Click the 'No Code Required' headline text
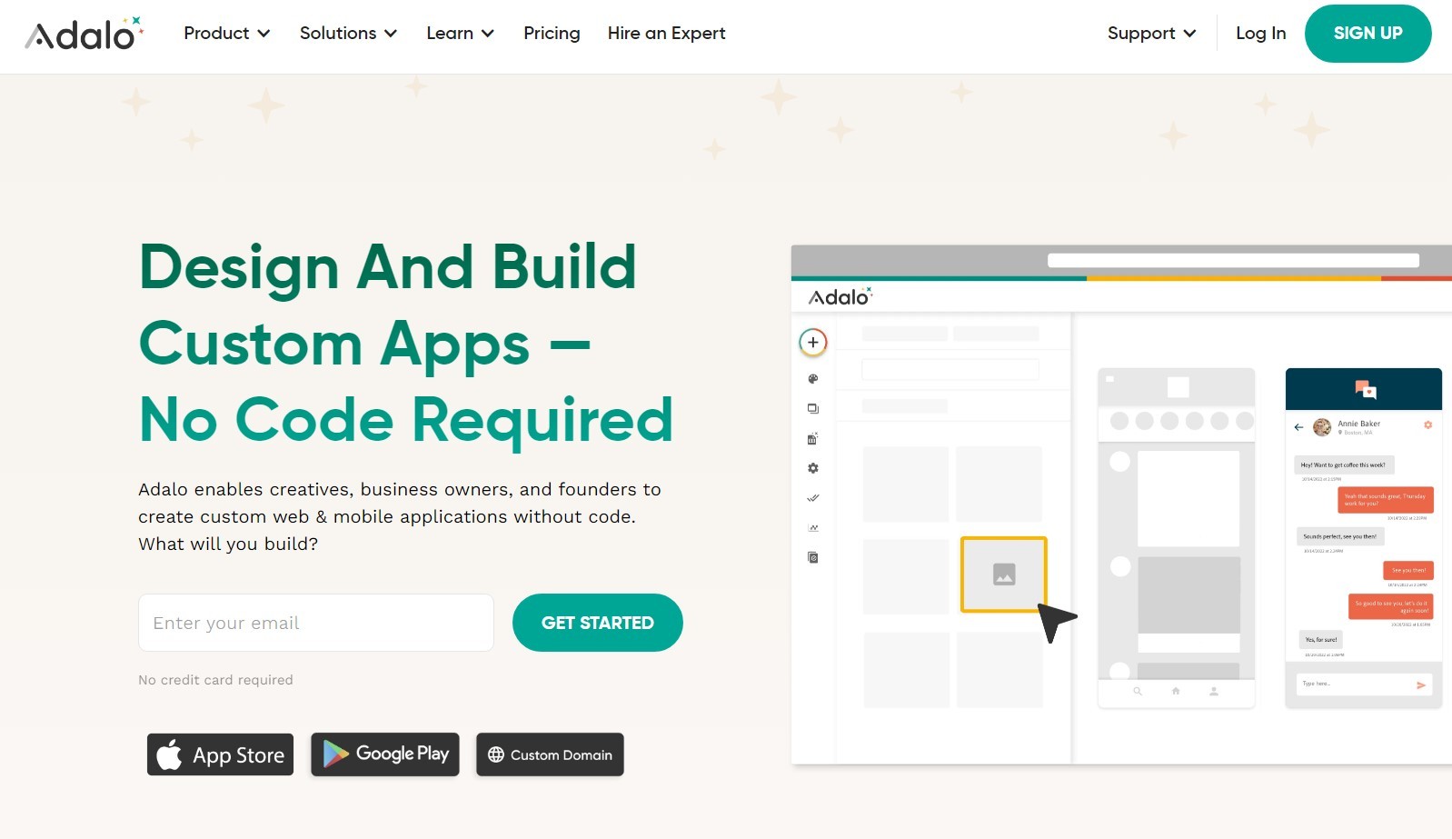The image size is (1452, 839). (406, 420)
